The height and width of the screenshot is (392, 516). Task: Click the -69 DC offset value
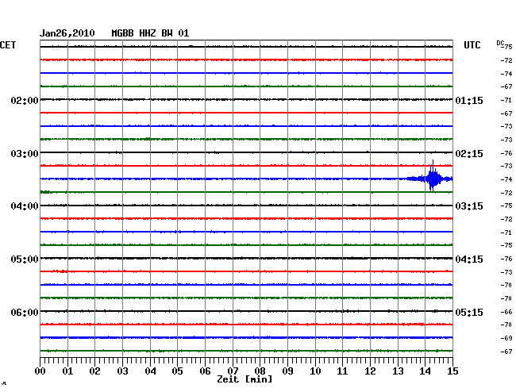(506, 338)
